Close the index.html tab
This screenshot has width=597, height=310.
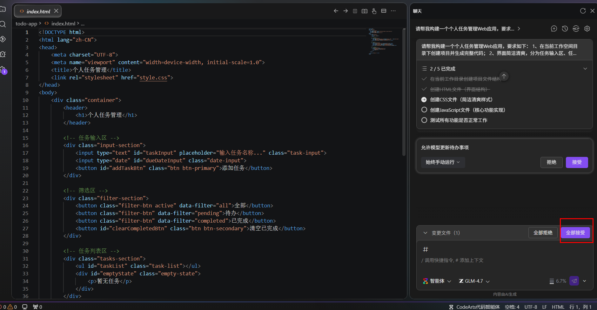point(56,11)
